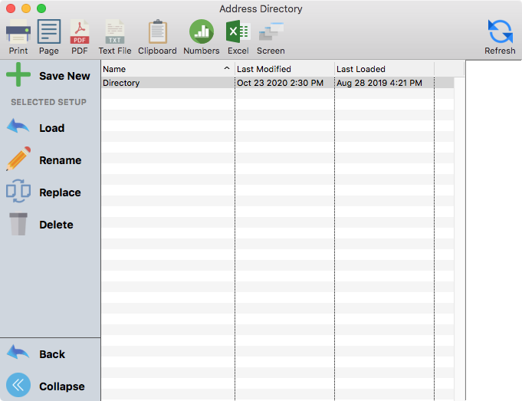
Task: Rename the selected setup
Action: pos(44,160)
